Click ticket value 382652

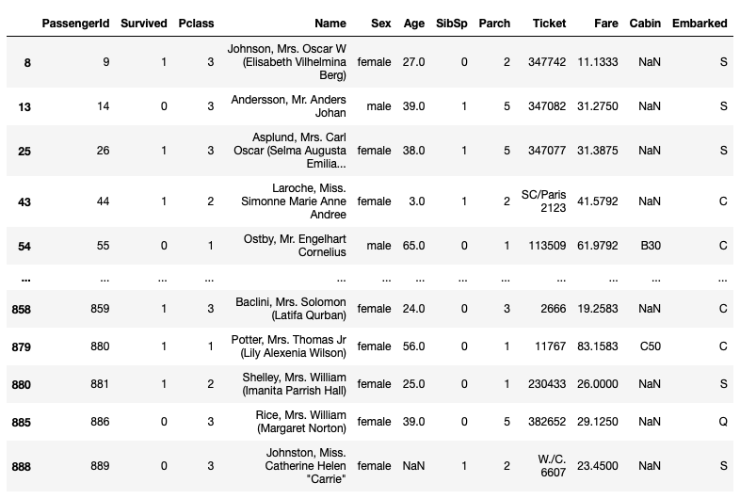click(x=547, y=422)
